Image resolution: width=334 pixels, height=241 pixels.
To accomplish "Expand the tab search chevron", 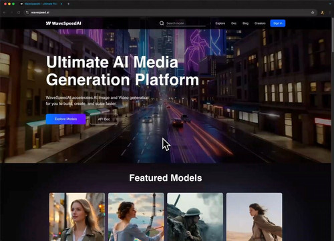I will point(330,4).
